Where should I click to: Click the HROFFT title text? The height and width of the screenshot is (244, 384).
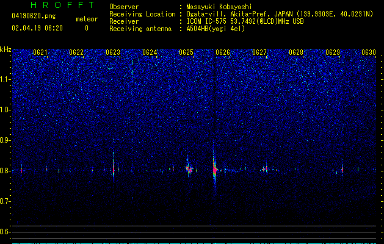coord(63,5)
